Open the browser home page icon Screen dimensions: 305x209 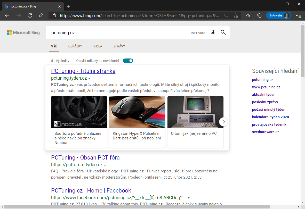click(x=41, y=15)
